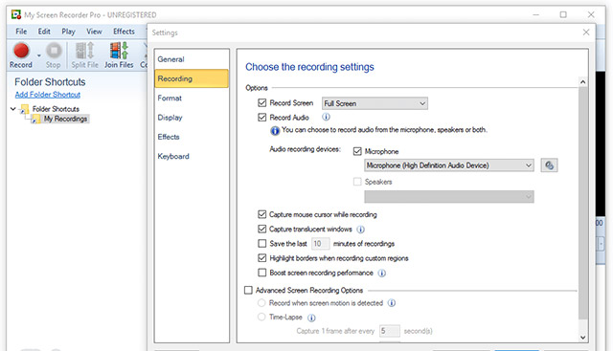Uncheck the Microphone checkbox
The width and height of the screenshot is (613, 351).
click(x=357, y=151)
